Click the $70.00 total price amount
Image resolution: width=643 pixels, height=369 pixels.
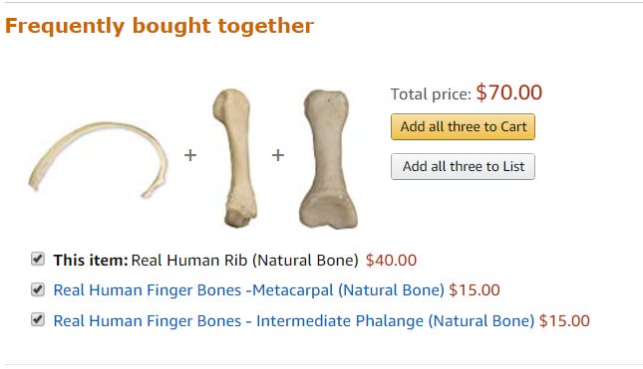point(508,92)
